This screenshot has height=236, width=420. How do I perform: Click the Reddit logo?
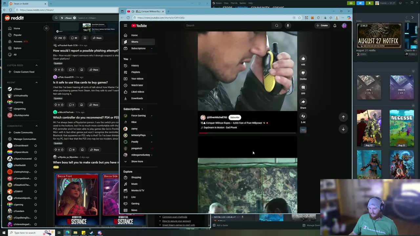coord(14,18)
